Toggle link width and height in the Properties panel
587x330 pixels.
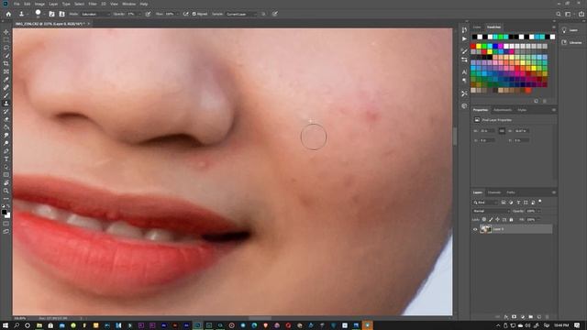coord(502,131)
